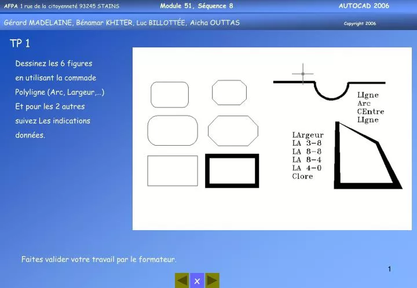
Task: Click the large chamfered octagon figure
Action: (233, 131)
